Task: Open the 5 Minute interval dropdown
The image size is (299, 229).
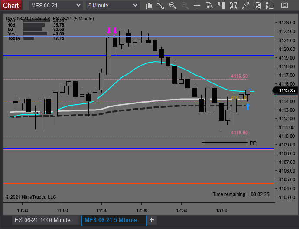Action: pos(113,6)
